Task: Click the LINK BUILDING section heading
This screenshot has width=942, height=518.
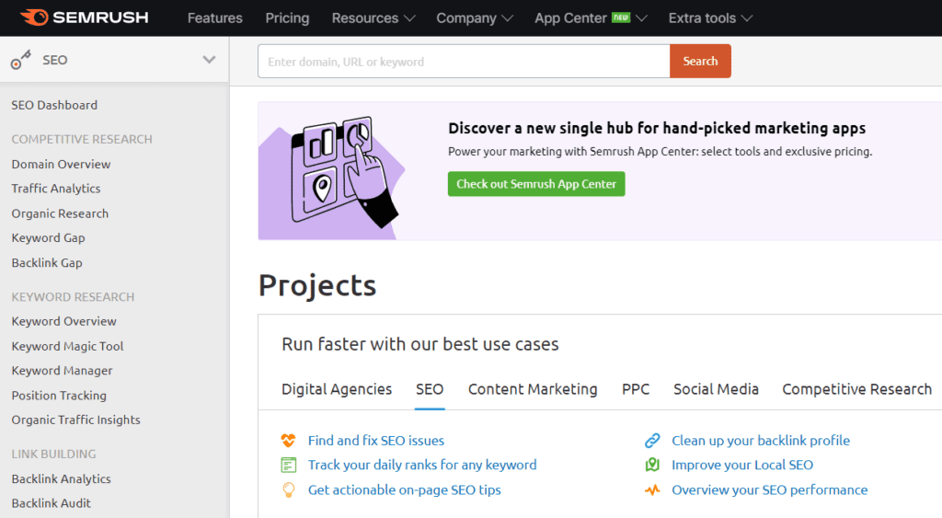Action: [53, 455]
